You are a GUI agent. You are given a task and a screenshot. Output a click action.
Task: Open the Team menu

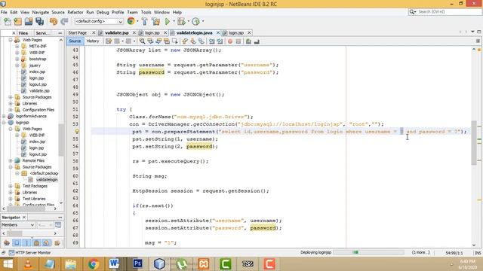(133, 12)
